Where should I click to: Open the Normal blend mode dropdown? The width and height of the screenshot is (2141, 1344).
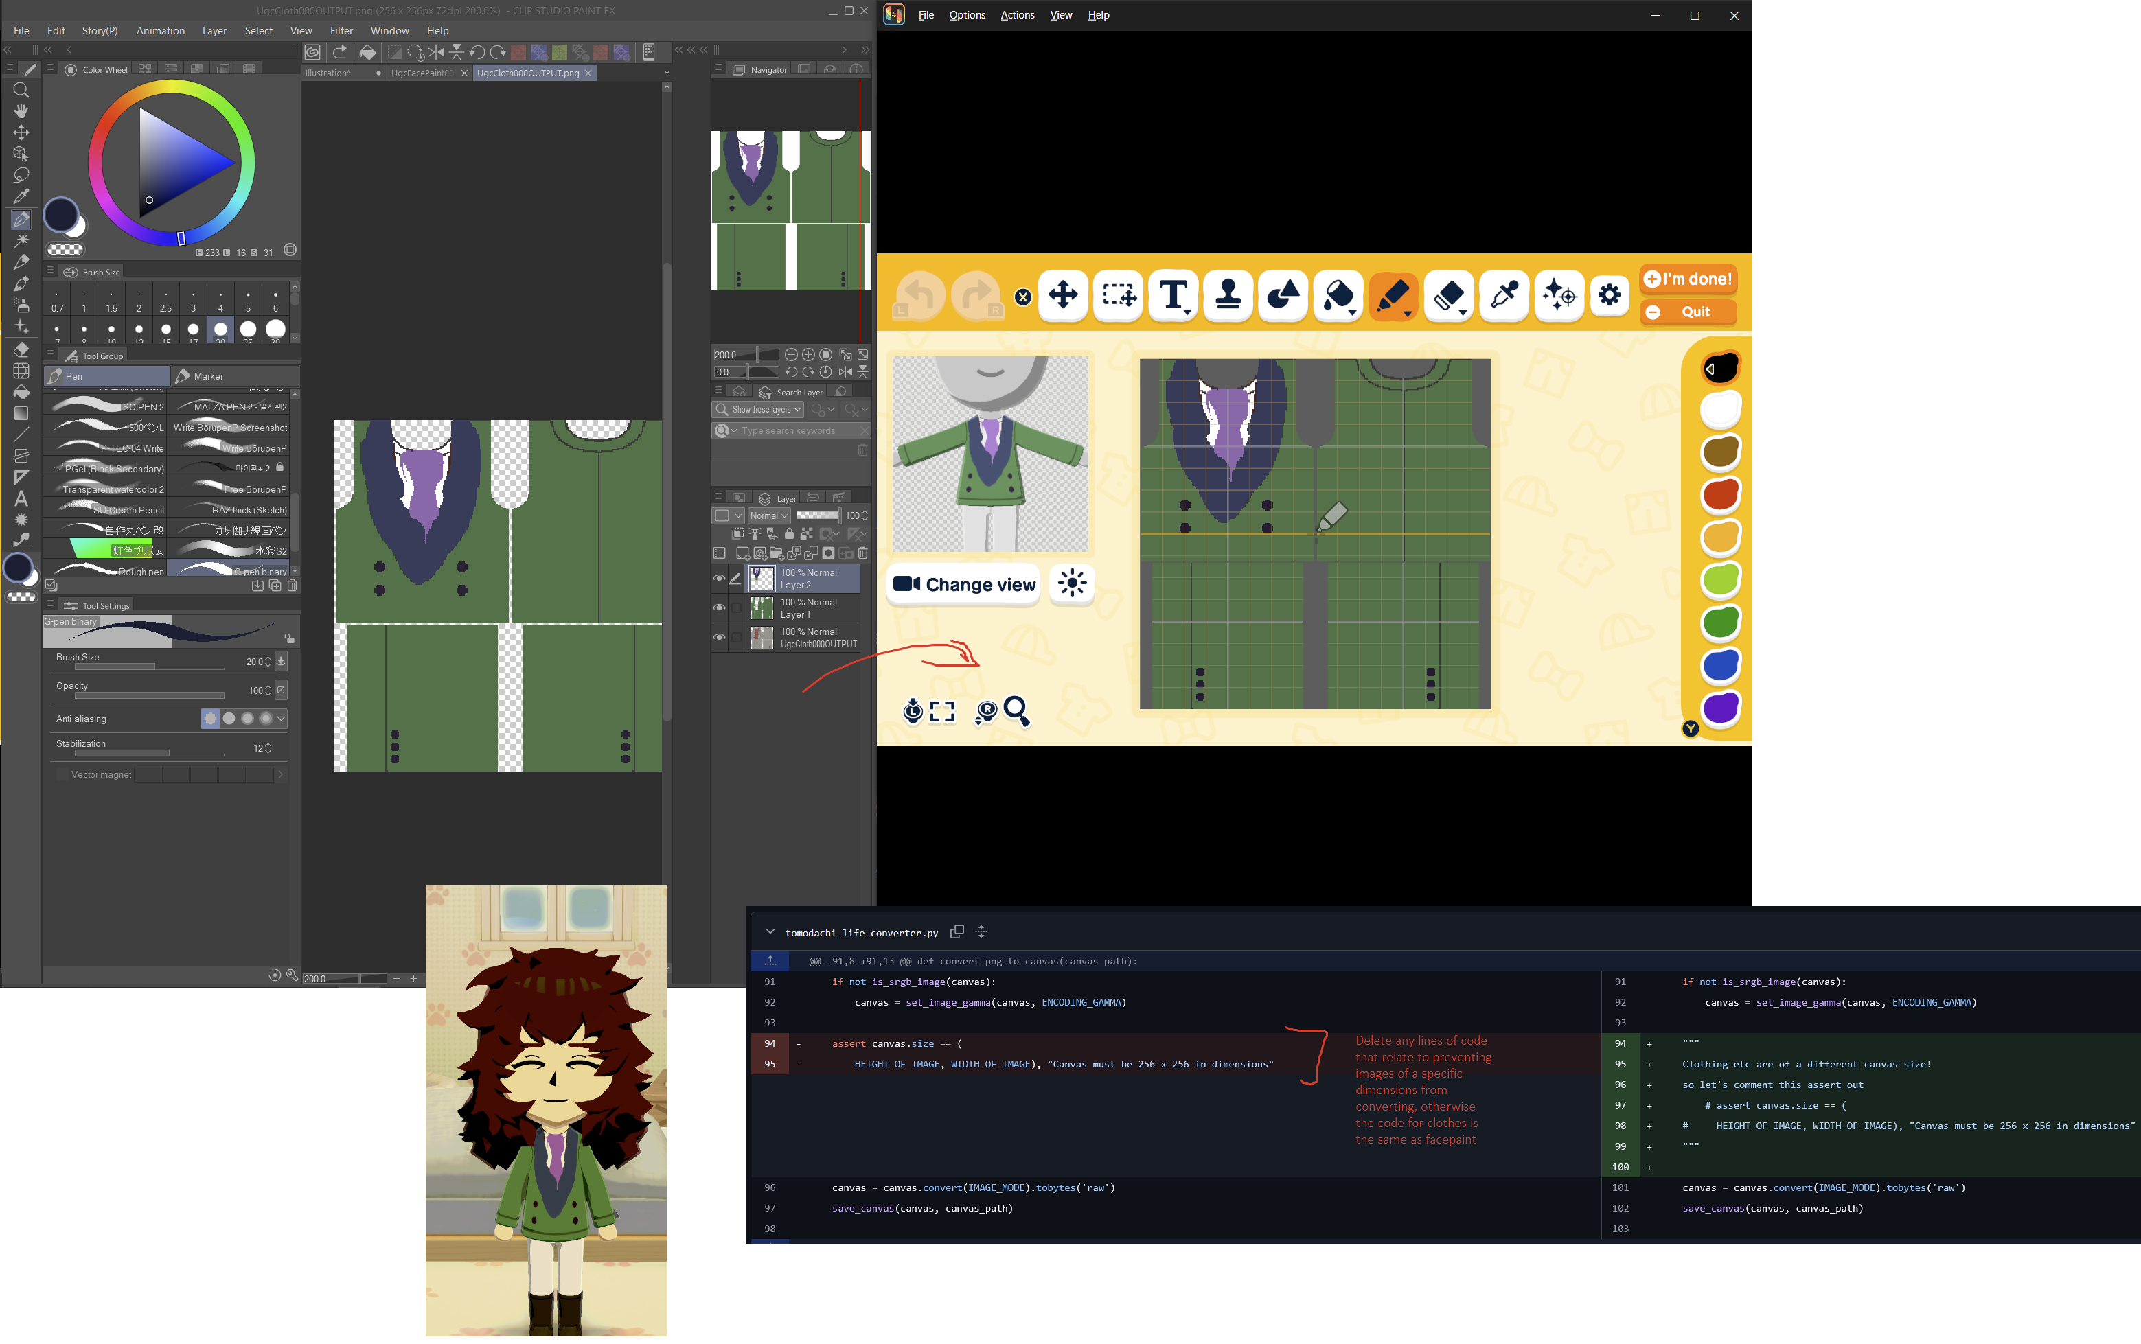tap(768, 515)
